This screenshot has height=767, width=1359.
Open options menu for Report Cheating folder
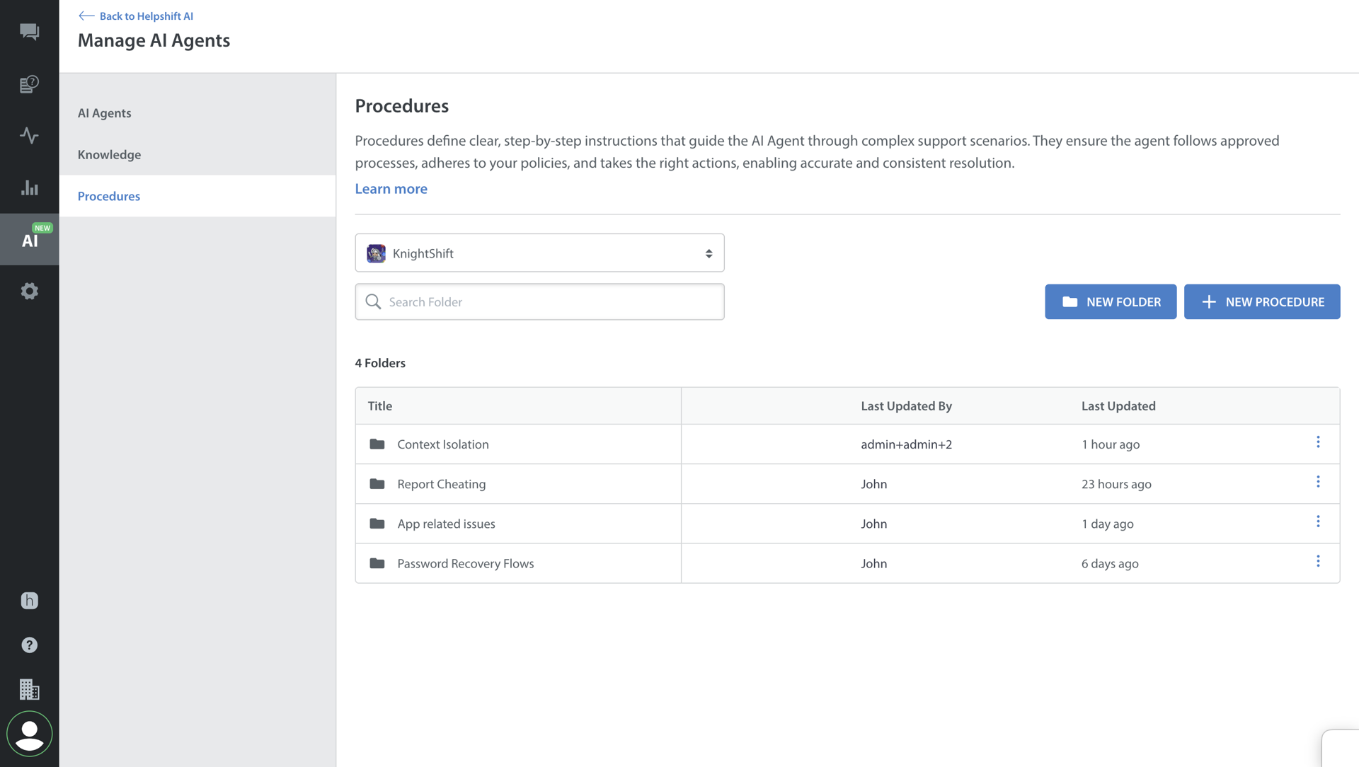pos(1318,482)
